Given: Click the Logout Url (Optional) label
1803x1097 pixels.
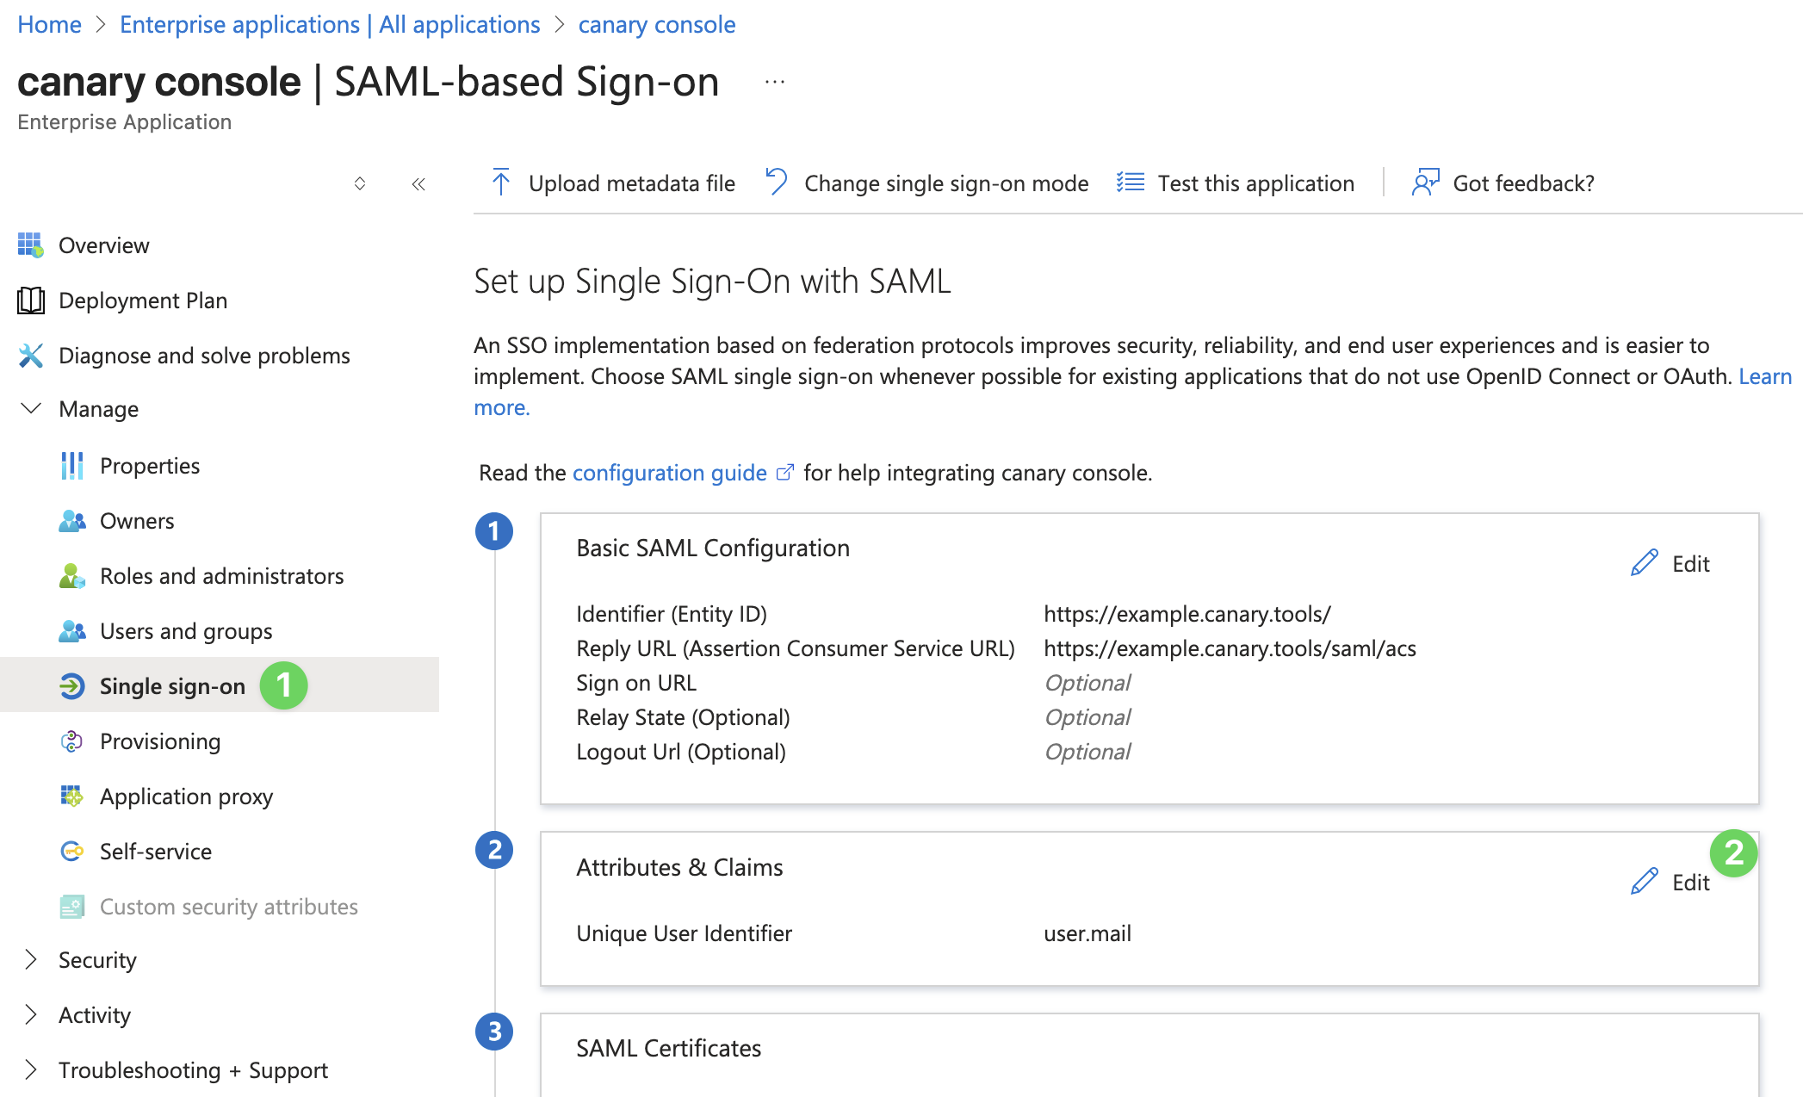Looking at the screenshot, I should (x=681, y=752).
